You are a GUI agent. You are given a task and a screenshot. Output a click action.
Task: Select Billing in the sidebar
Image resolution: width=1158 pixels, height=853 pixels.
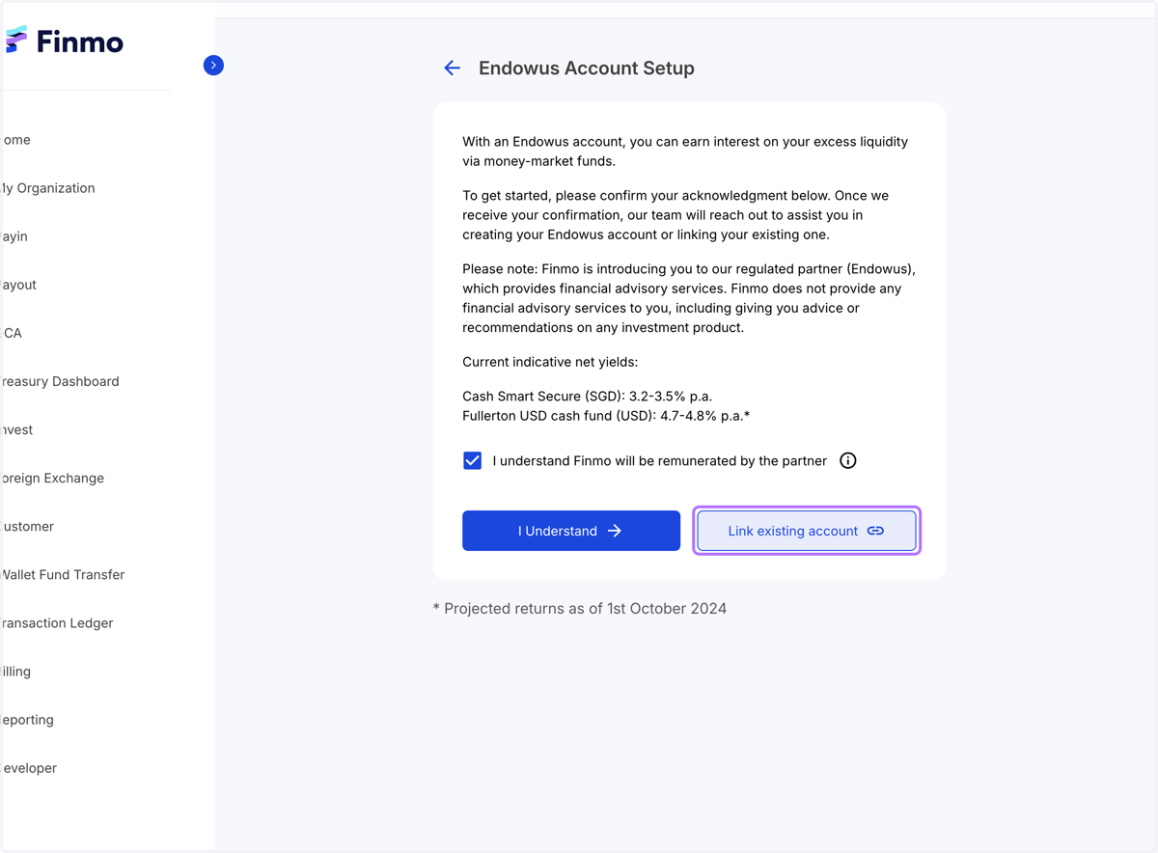[15, 671]
